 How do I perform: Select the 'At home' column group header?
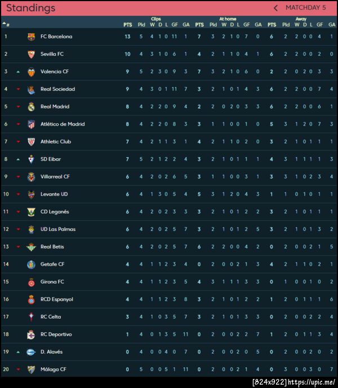click(x=228, y=19)
